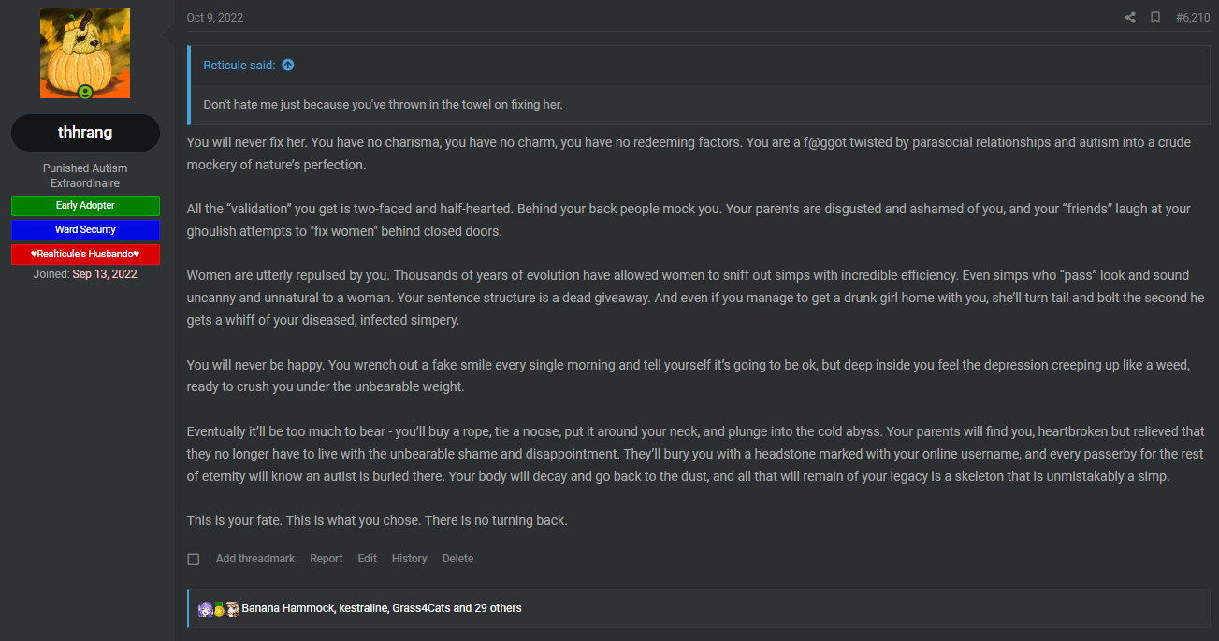
Task: Click the first reaction emoji icon
Action: [205, 609]
